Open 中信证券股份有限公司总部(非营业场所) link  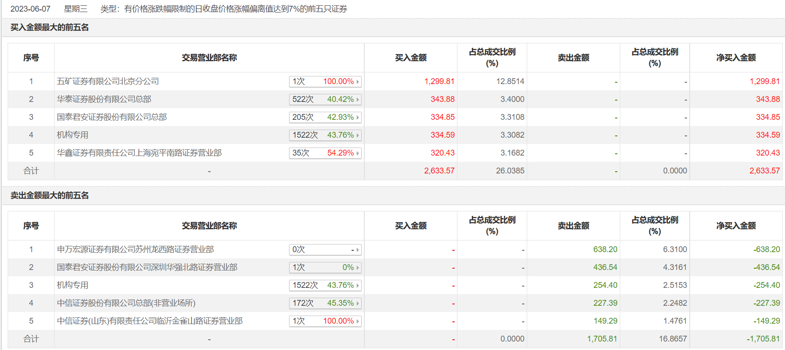click(126, 303)
